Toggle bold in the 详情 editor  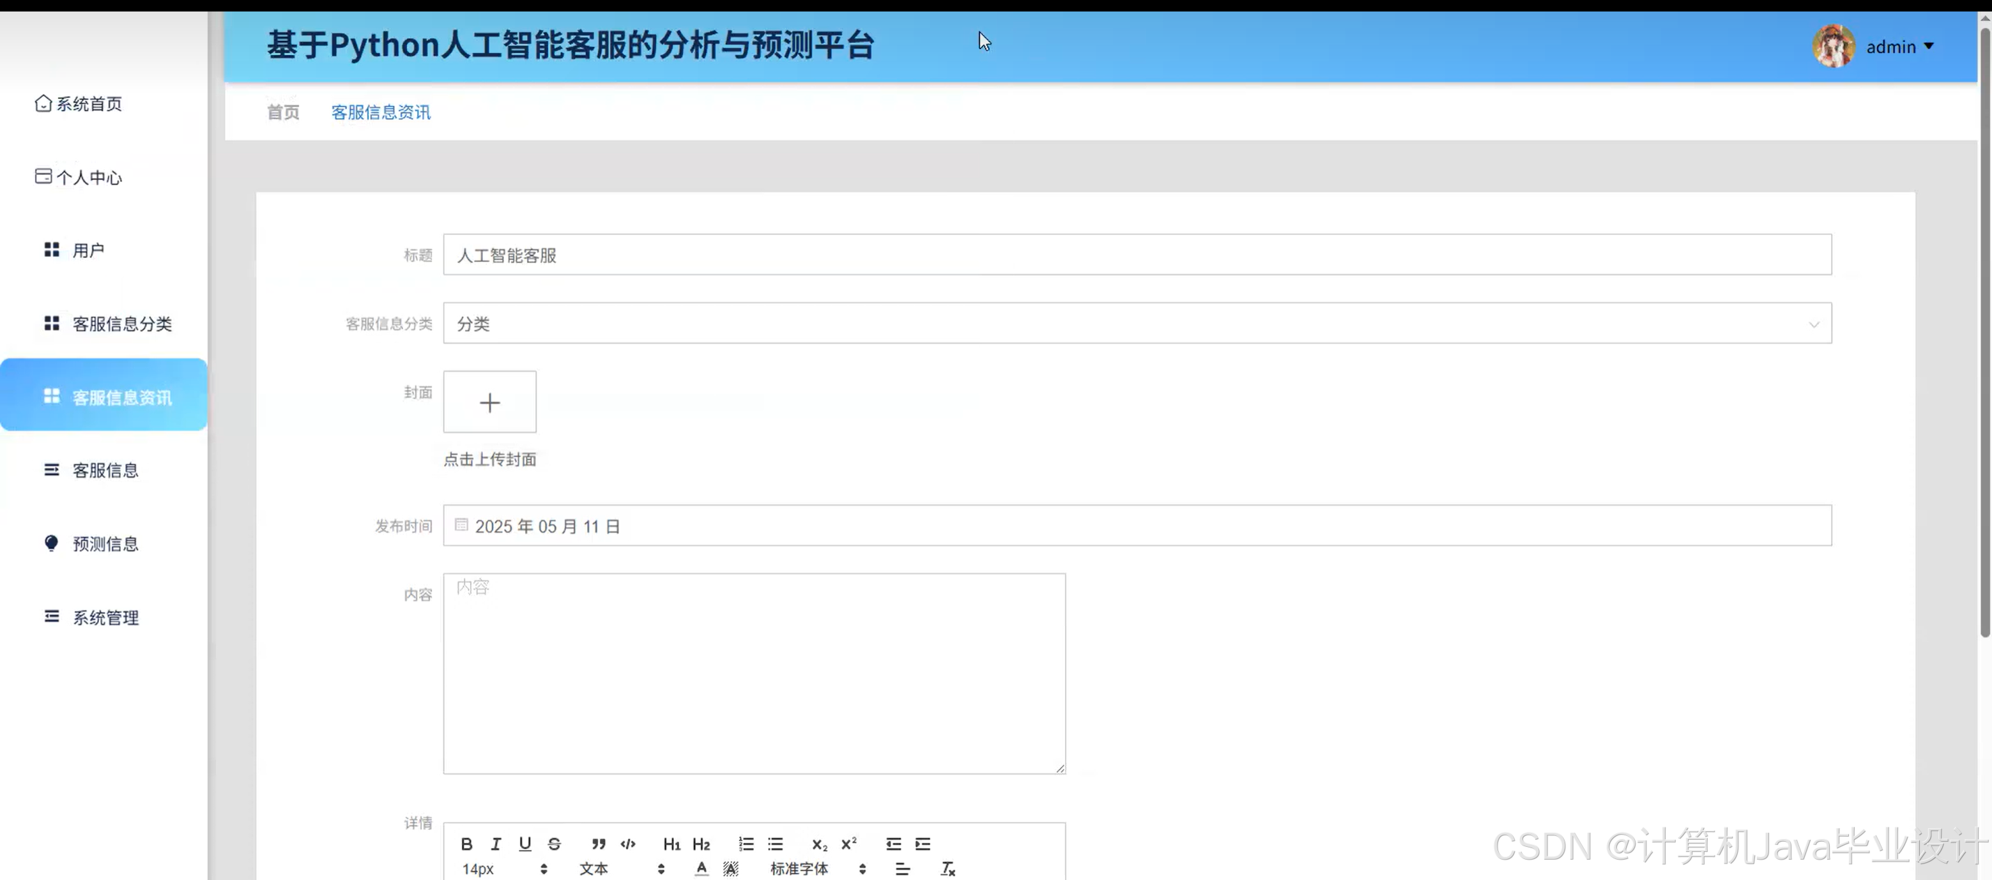pos(466,844)
